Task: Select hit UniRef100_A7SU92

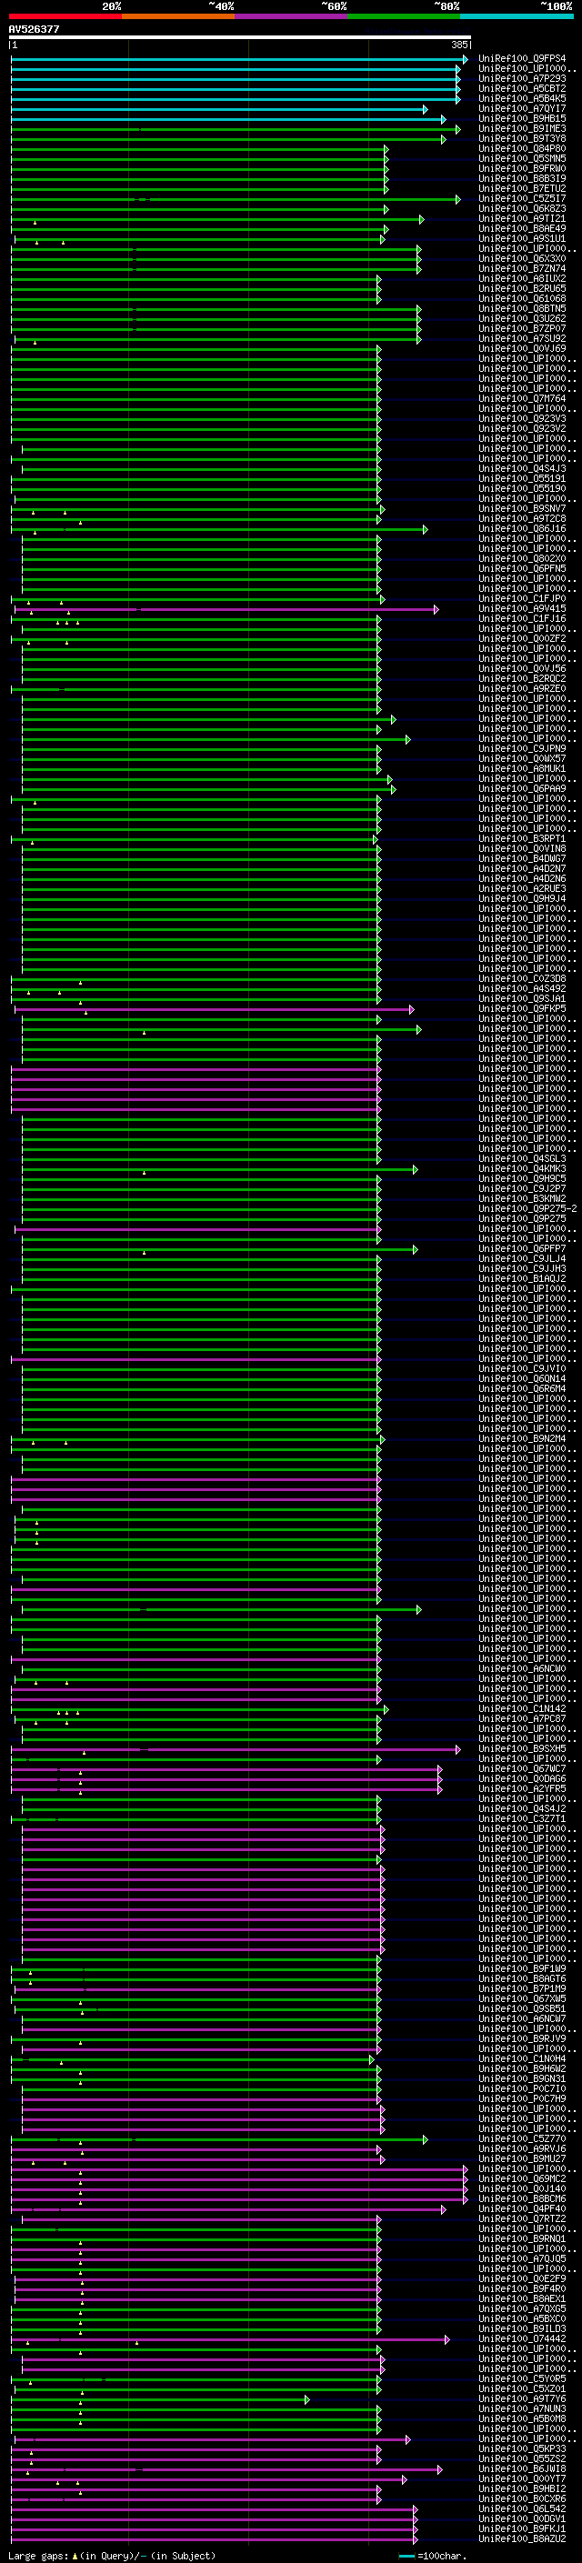Action: pyautogui.click(x=522, y=338)
